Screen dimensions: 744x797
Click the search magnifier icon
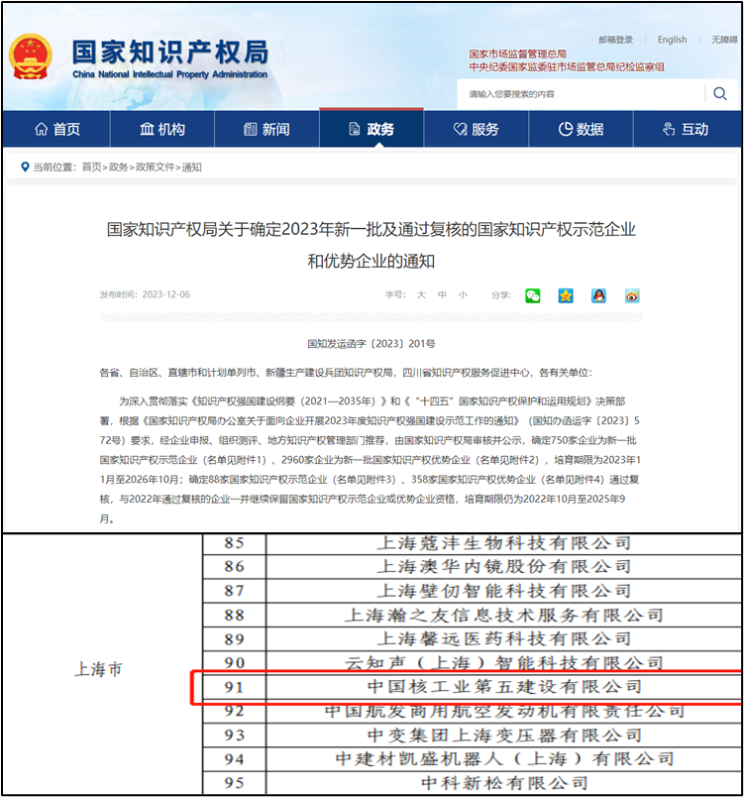pyautogui.click(x=719, y=93)
